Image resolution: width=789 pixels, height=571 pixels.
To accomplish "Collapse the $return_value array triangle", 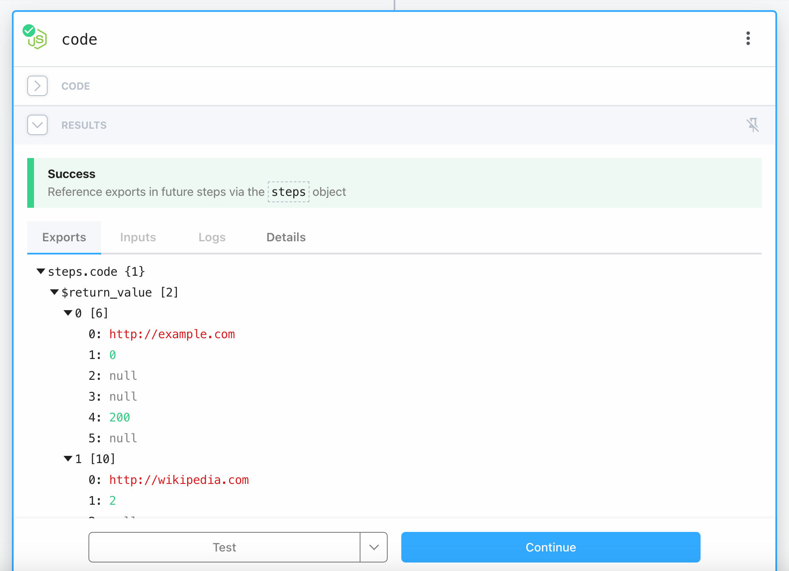I will (54, 292).
